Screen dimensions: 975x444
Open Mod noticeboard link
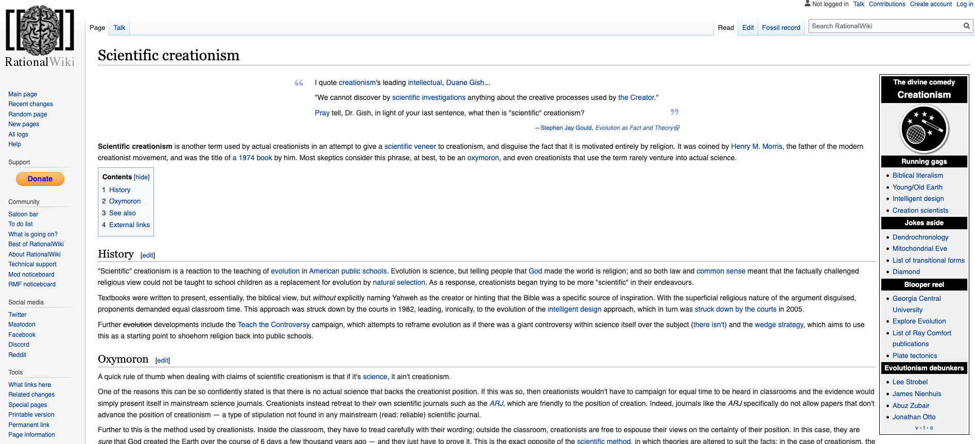pyautogui.click(x=31, y=275)
